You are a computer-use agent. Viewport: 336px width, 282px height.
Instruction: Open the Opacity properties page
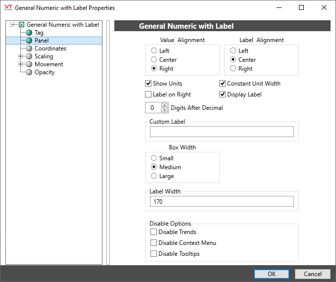tap(45, 72)
